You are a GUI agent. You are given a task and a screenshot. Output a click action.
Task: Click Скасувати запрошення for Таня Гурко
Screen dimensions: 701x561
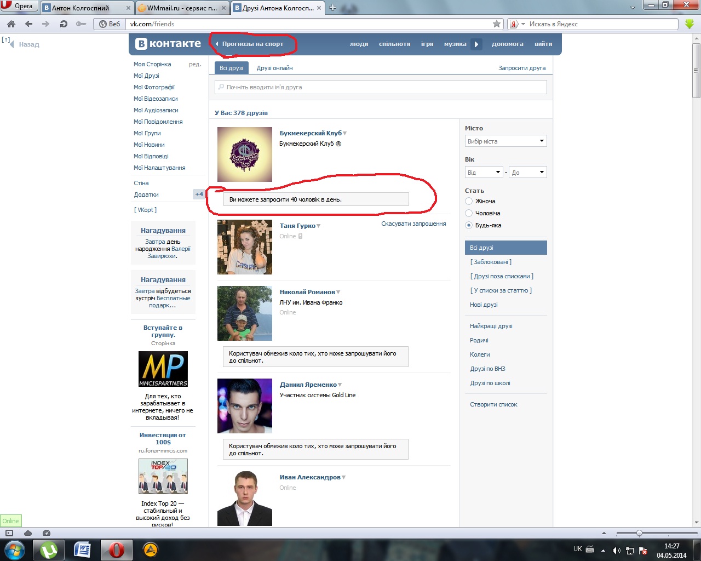(413, 224)
